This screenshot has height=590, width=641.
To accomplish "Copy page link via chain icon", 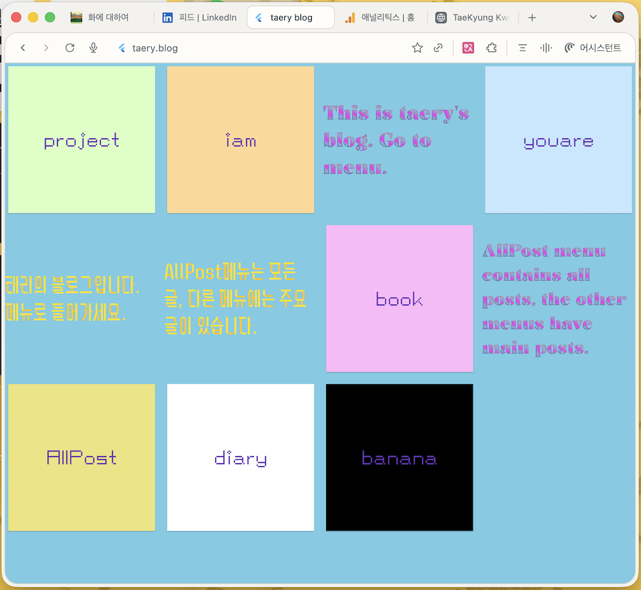I will point(439,48).
